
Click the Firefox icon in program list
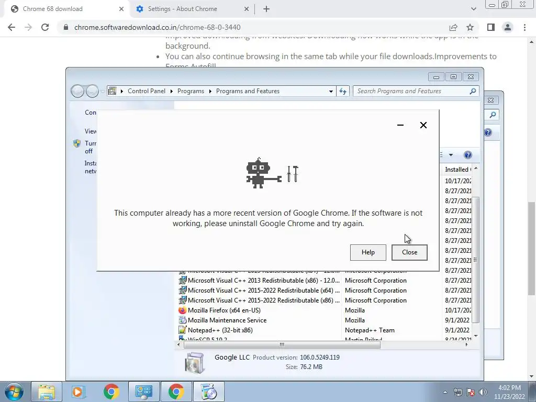[183, 310]
